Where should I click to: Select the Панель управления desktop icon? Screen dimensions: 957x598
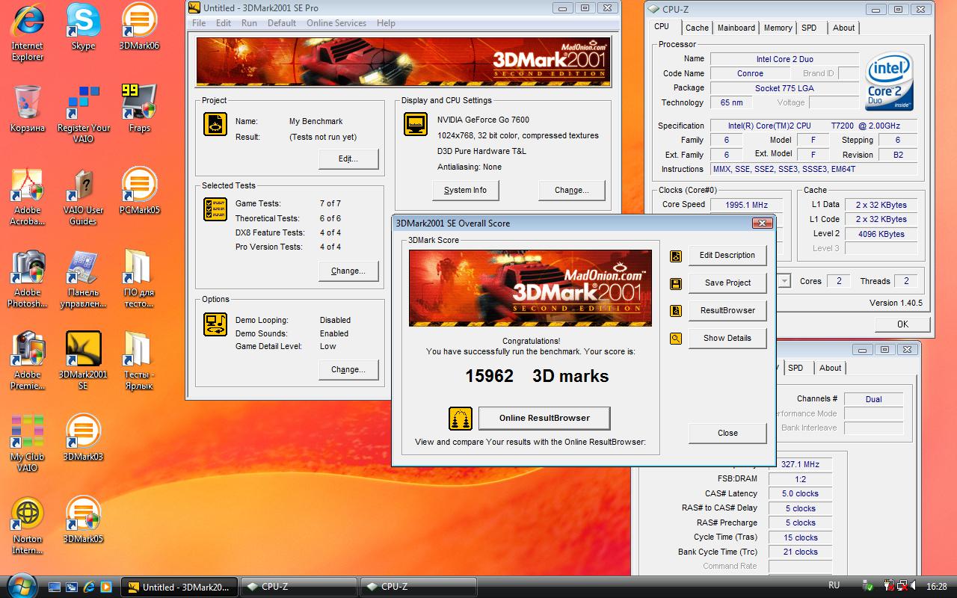(x=83, y=279)
